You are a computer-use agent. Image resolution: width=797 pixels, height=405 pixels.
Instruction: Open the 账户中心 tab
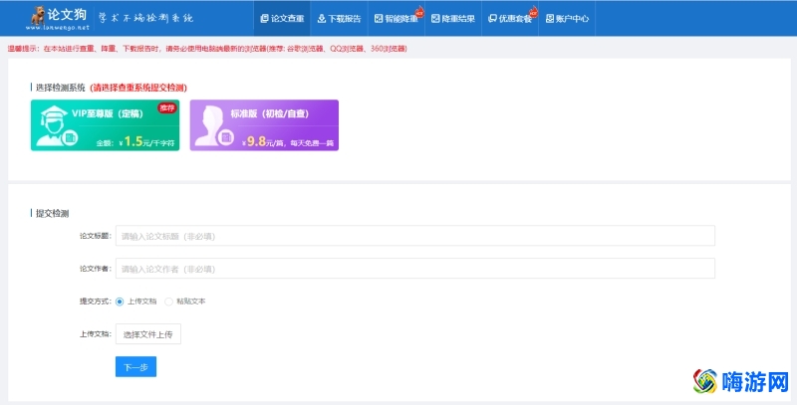567,18
